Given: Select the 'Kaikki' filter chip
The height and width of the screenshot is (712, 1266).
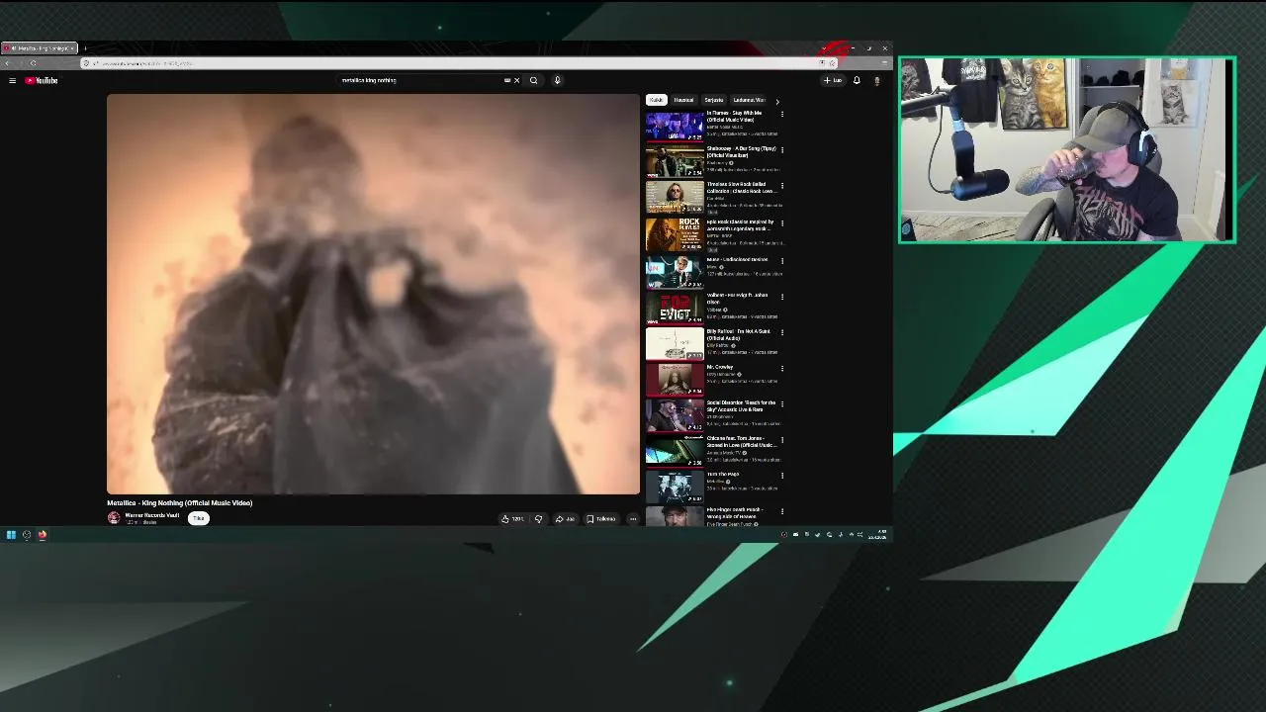Looking at the screenshot, I should [656, 100].
